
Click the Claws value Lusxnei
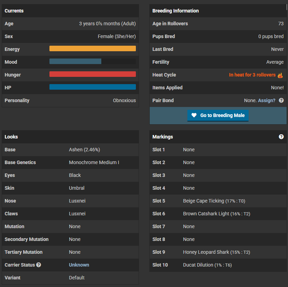[x=77, y=214]
